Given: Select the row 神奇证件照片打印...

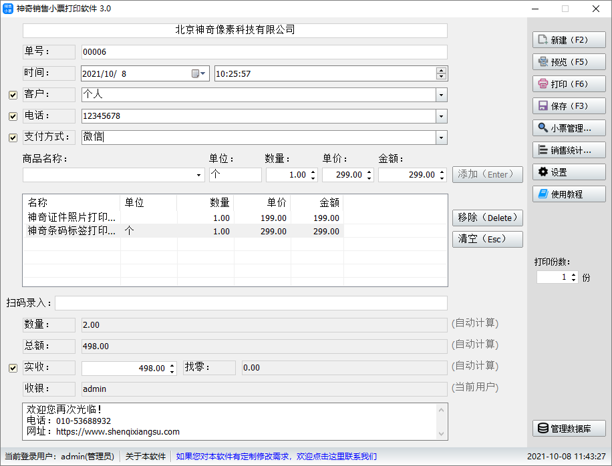Looking at the screenshot, I should 185,218.
